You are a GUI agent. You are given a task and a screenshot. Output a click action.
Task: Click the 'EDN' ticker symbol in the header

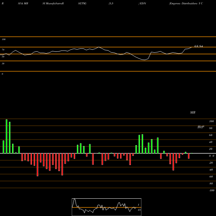click(143, 3)
